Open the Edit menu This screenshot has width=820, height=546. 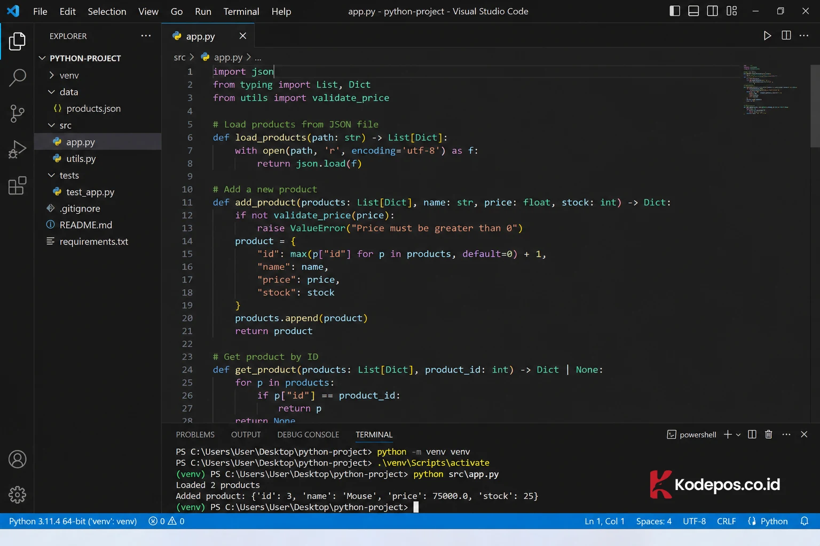point(68,11)
